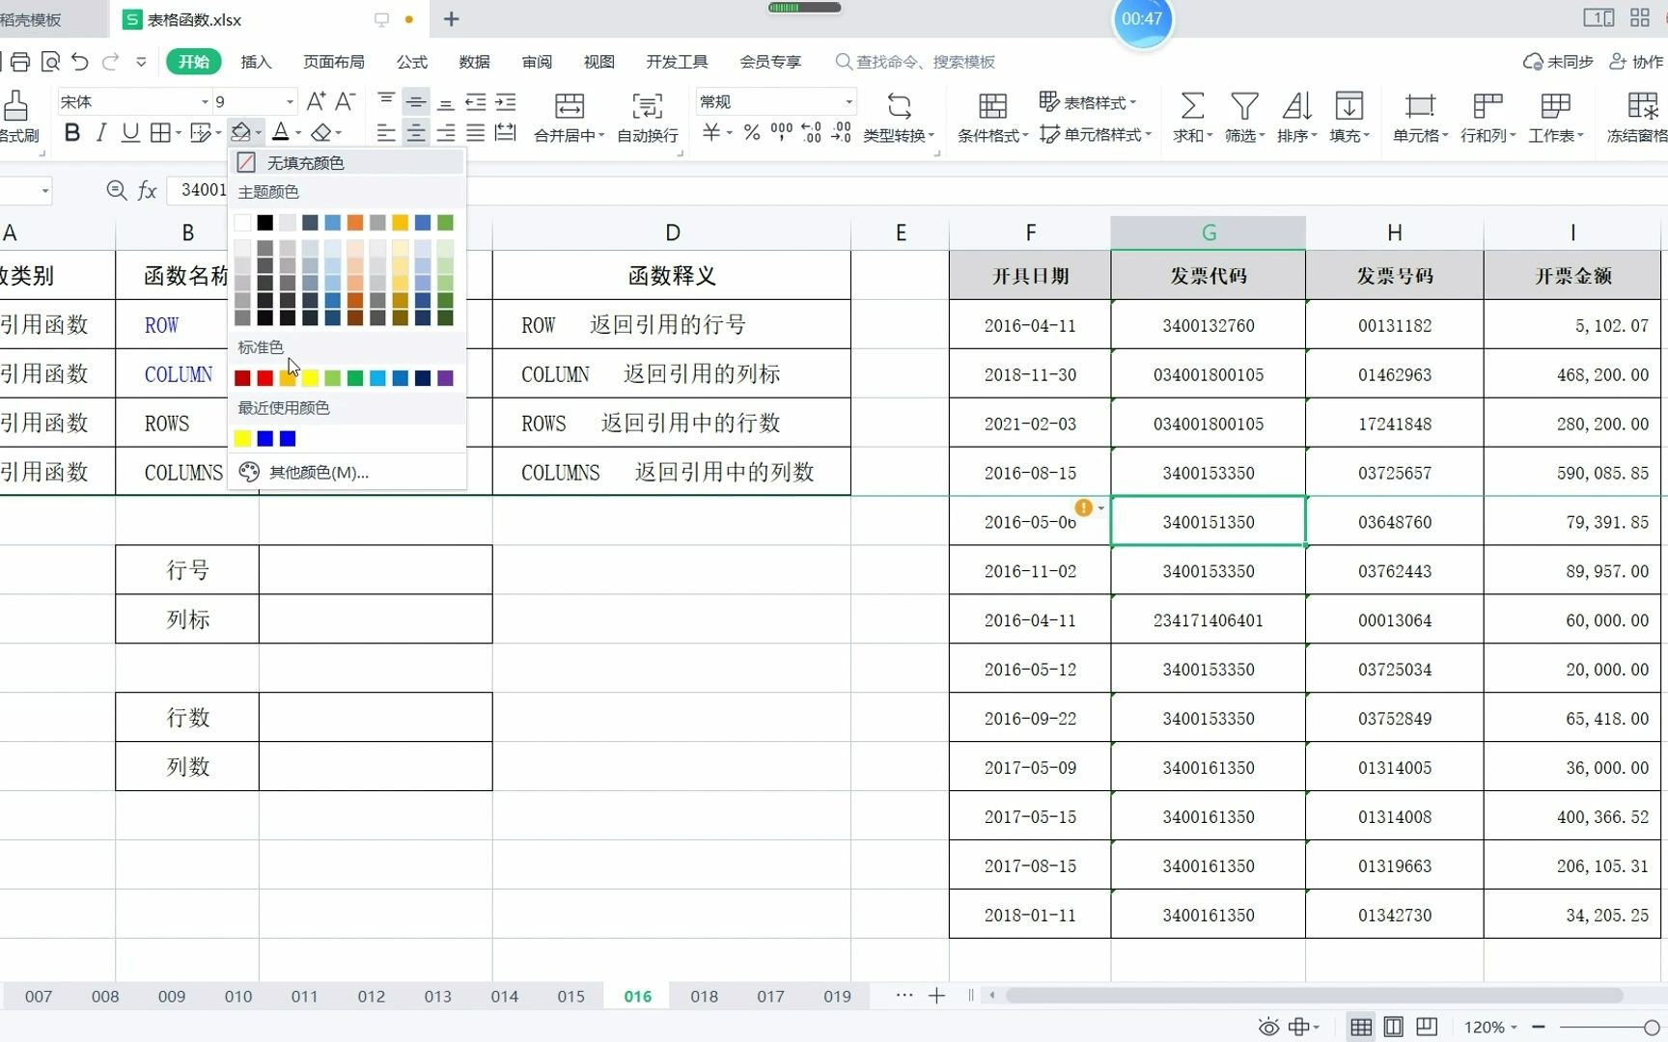Click the print icon
Image resolution: width=1668 pixels, height=1042 pixels.
point(20,62)
